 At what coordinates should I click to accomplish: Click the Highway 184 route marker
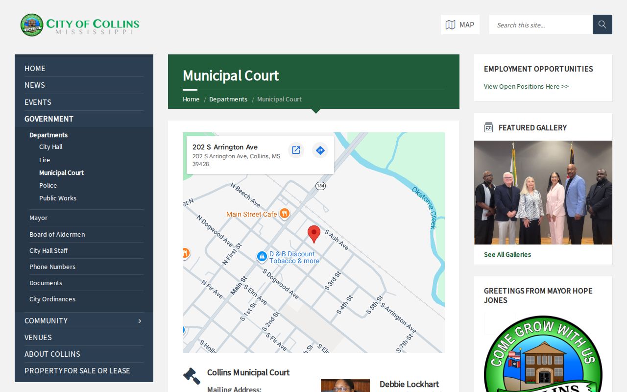(320, 186)
